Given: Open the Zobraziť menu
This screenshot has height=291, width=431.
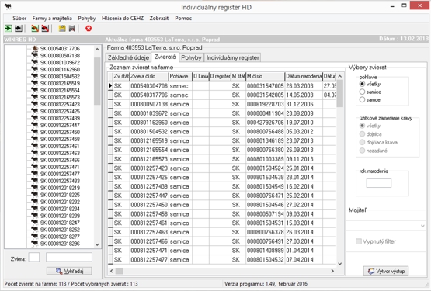Looking at the screenshot, I should tap(159, 19).
